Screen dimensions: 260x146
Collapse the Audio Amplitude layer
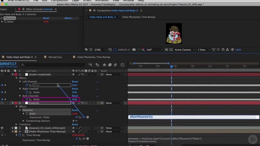13,75
